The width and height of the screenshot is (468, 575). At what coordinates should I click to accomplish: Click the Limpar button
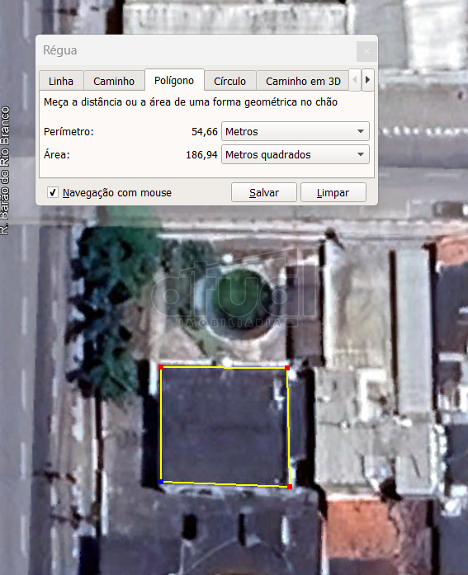[x=333, y=192]
